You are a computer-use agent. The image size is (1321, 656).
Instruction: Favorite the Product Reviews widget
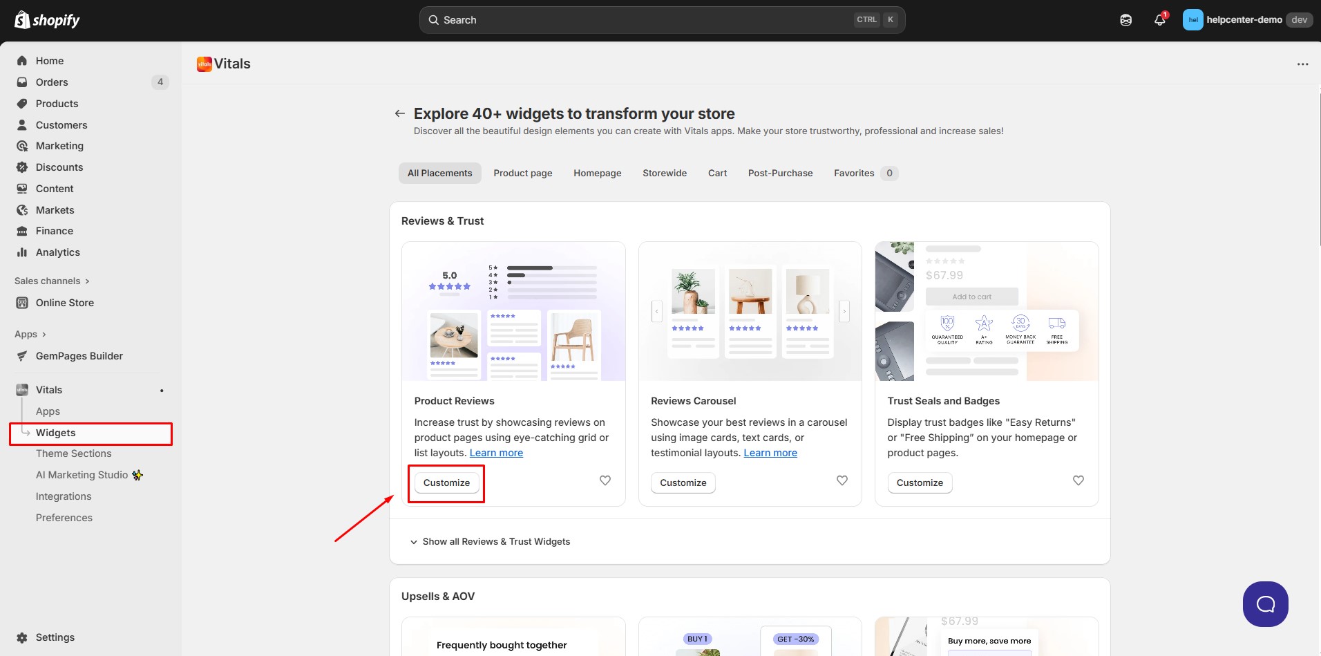click(605, 480)
